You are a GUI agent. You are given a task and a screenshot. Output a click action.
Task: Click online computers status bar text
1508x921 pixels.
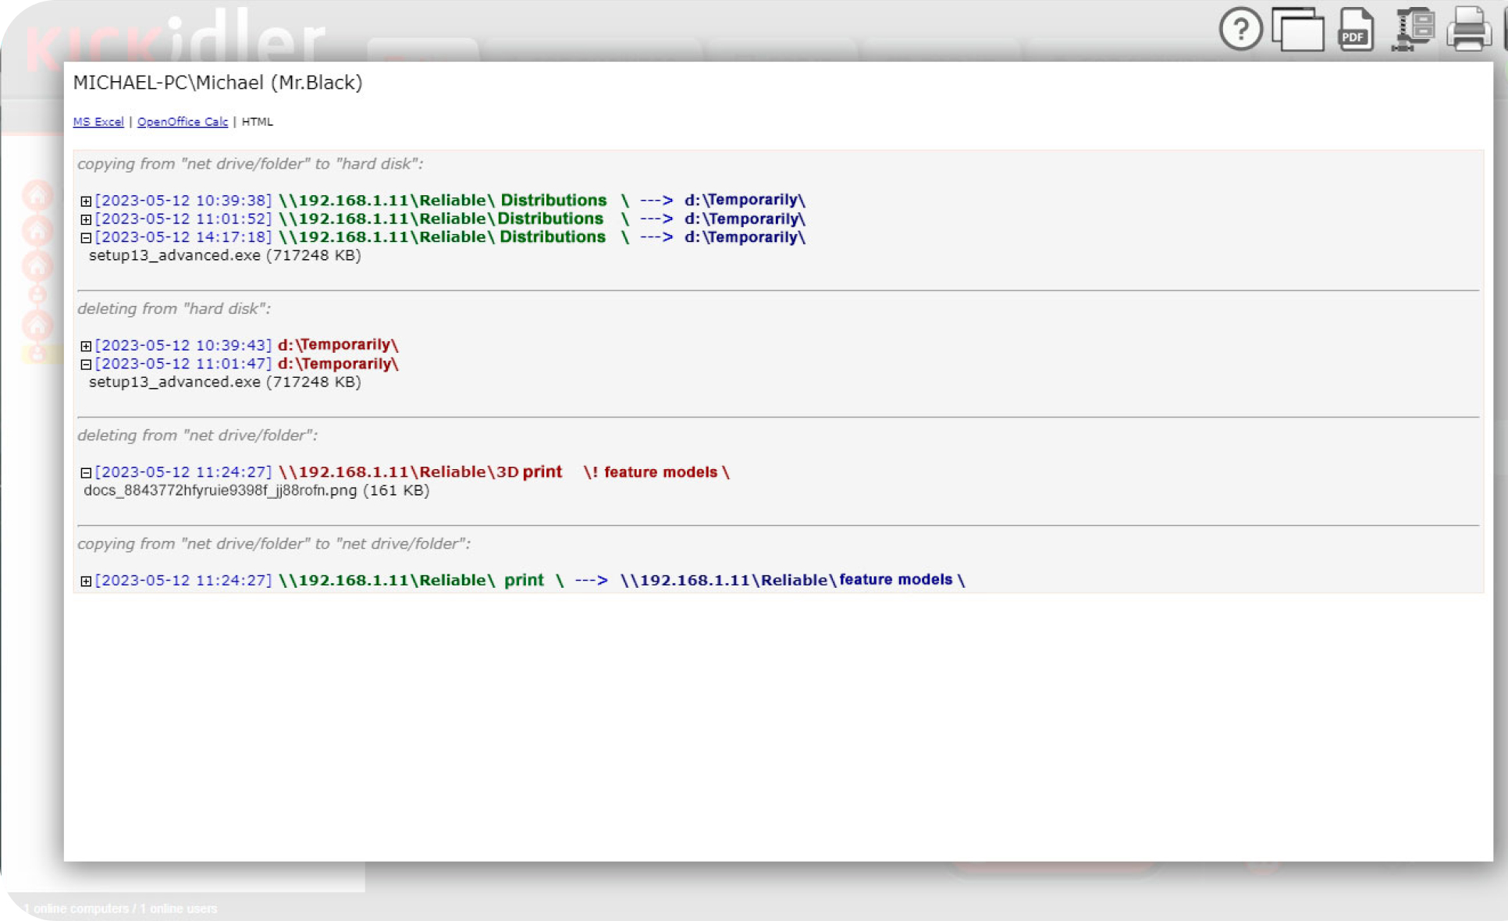[120, 909]
